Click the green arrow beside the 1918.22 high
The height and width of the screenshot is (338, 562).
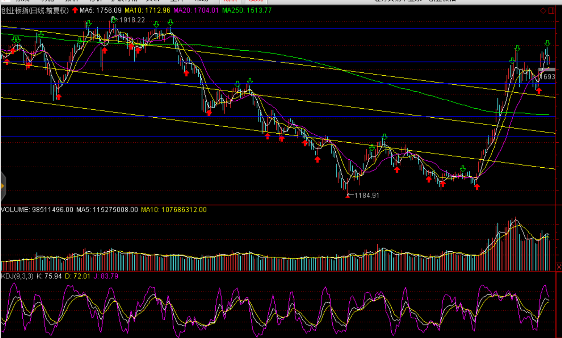pos(114,20)
